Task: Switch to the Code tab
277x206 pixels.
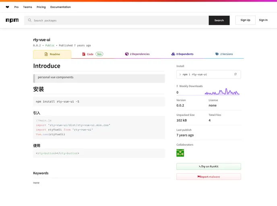Action: 93,54
